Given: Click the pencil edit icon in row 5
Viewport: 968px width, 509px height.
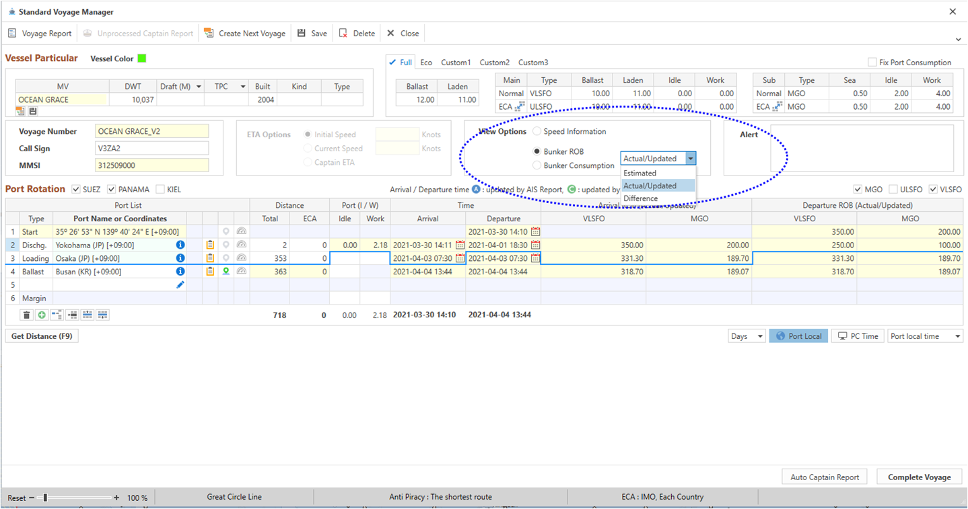Looking at the screenshot, I should (180, 285).
